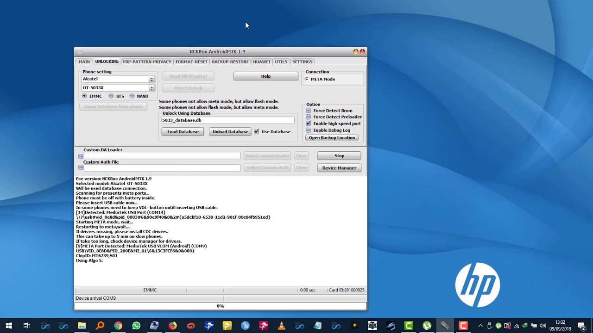Open WhatsApp from the taskbar
The height and width of the screenshot is (333, 593).
[x=136, y=326]
